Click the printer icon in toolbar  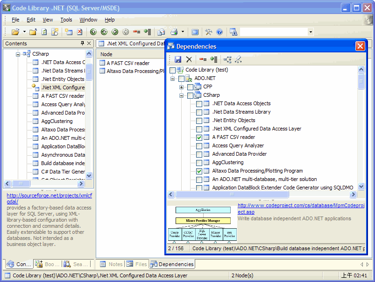coord(174,32)
